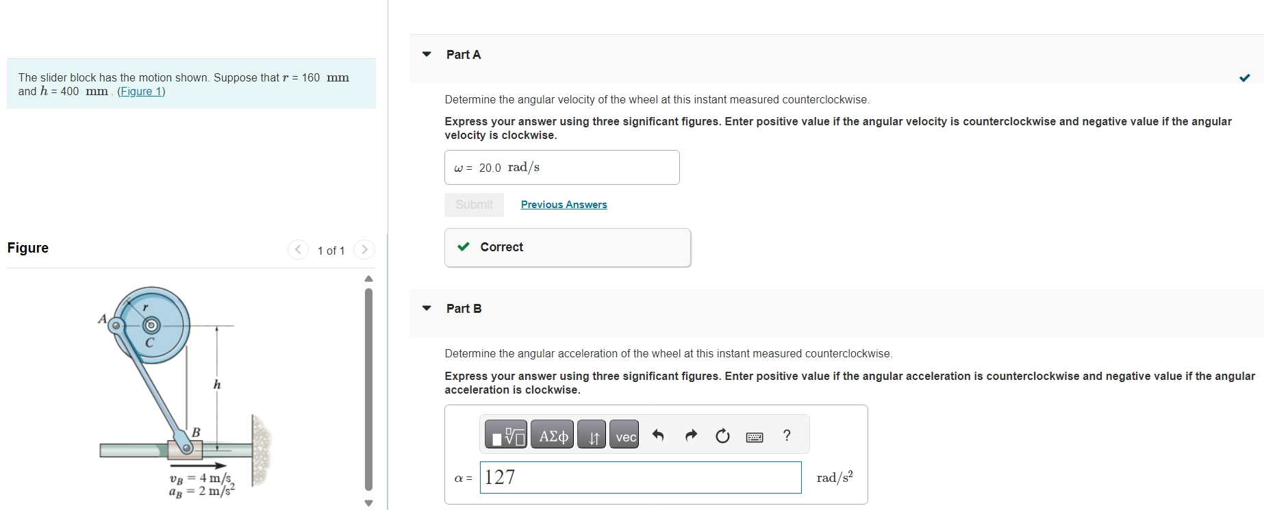Image resolution: width=1264 pixels, height=510 pixels.
Task: Click the up-down arrows unit conversion icon
Action: pyautogui.click(x=592, y=435)
